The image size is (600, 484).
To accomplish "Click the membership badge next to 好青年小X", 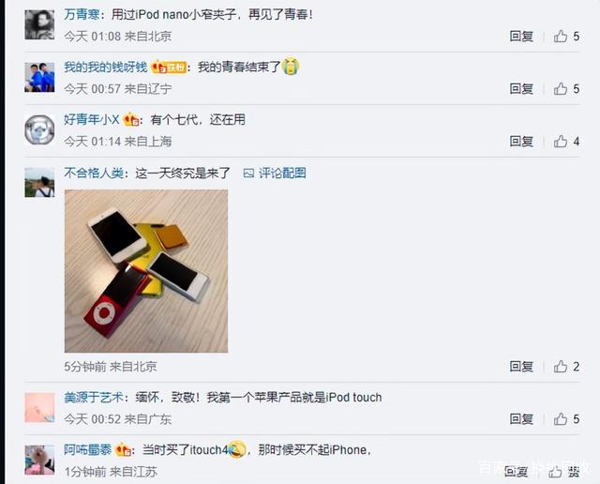I will [131, 120].
